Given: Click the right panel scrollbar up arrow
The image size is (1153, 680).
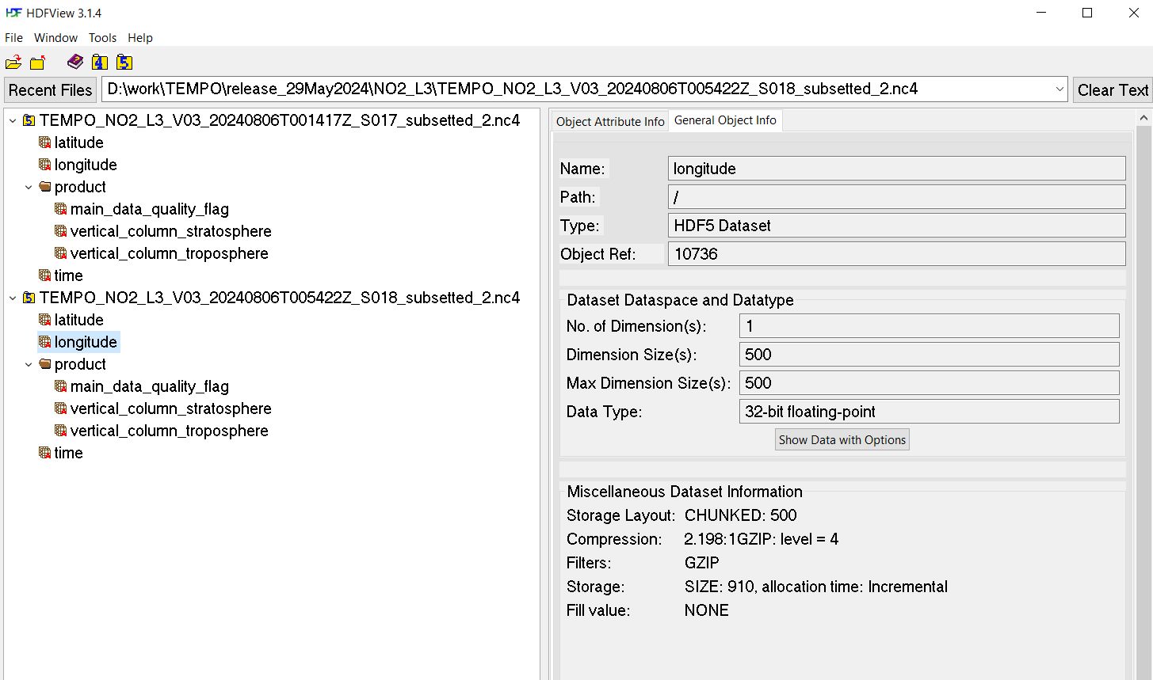Looking at the screenshot, I should click(x=1143, y=118).
